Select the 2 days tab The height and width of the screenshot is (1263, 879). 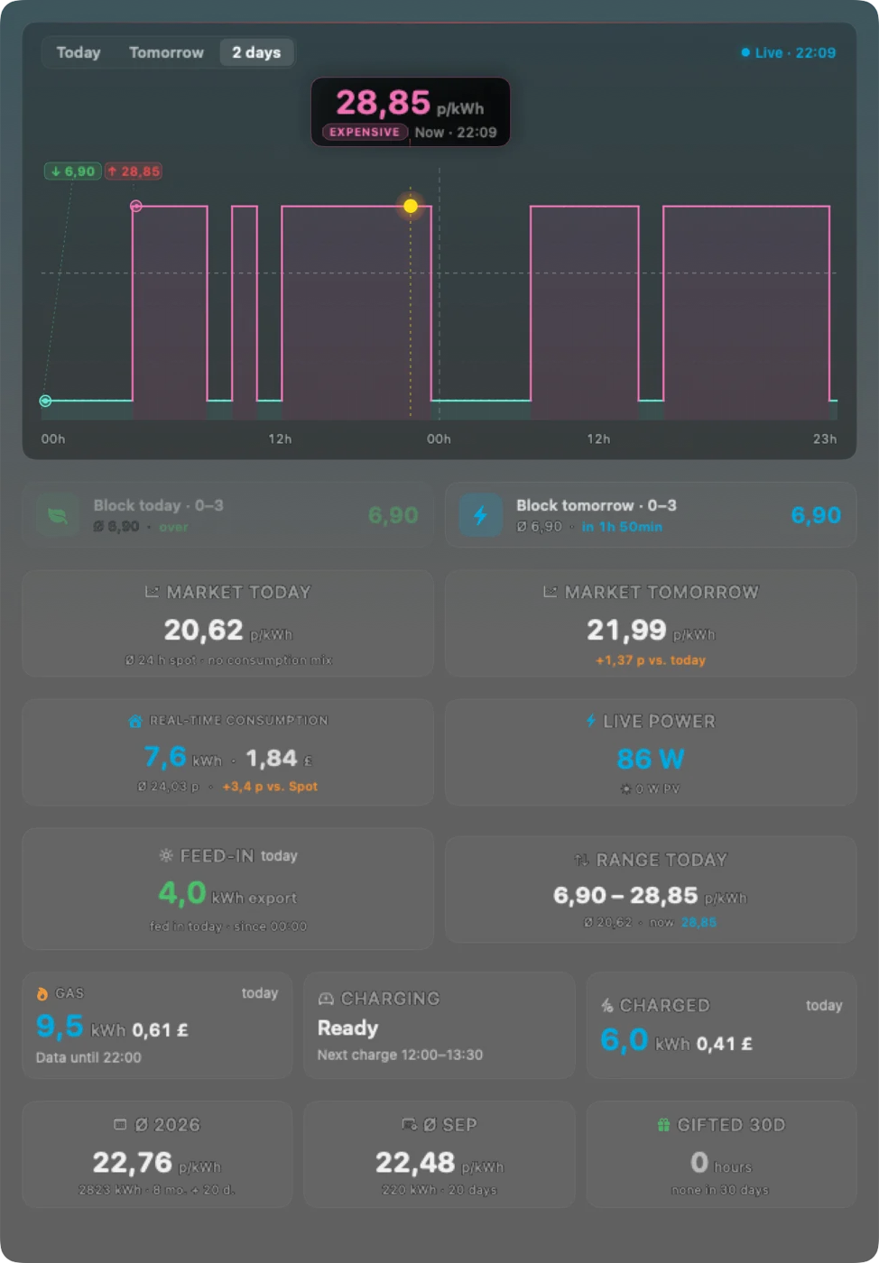(256, 52)
